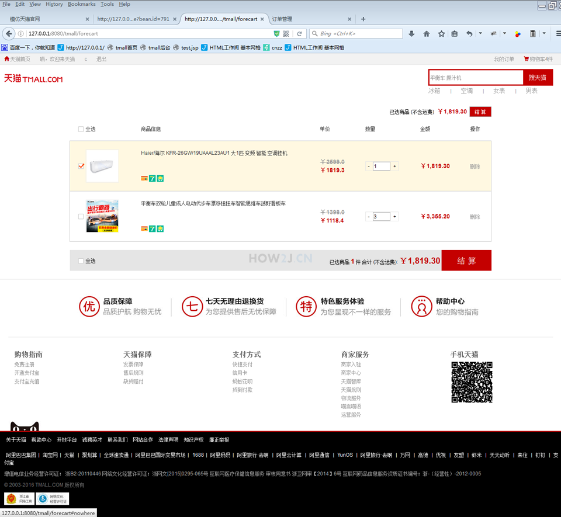
Task: Open the Edit menu
Action: coord(20,4)
